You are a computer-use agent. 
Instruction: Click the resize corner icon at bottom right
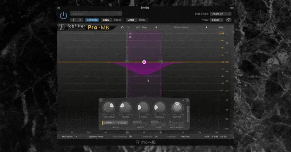coord(232,136)
